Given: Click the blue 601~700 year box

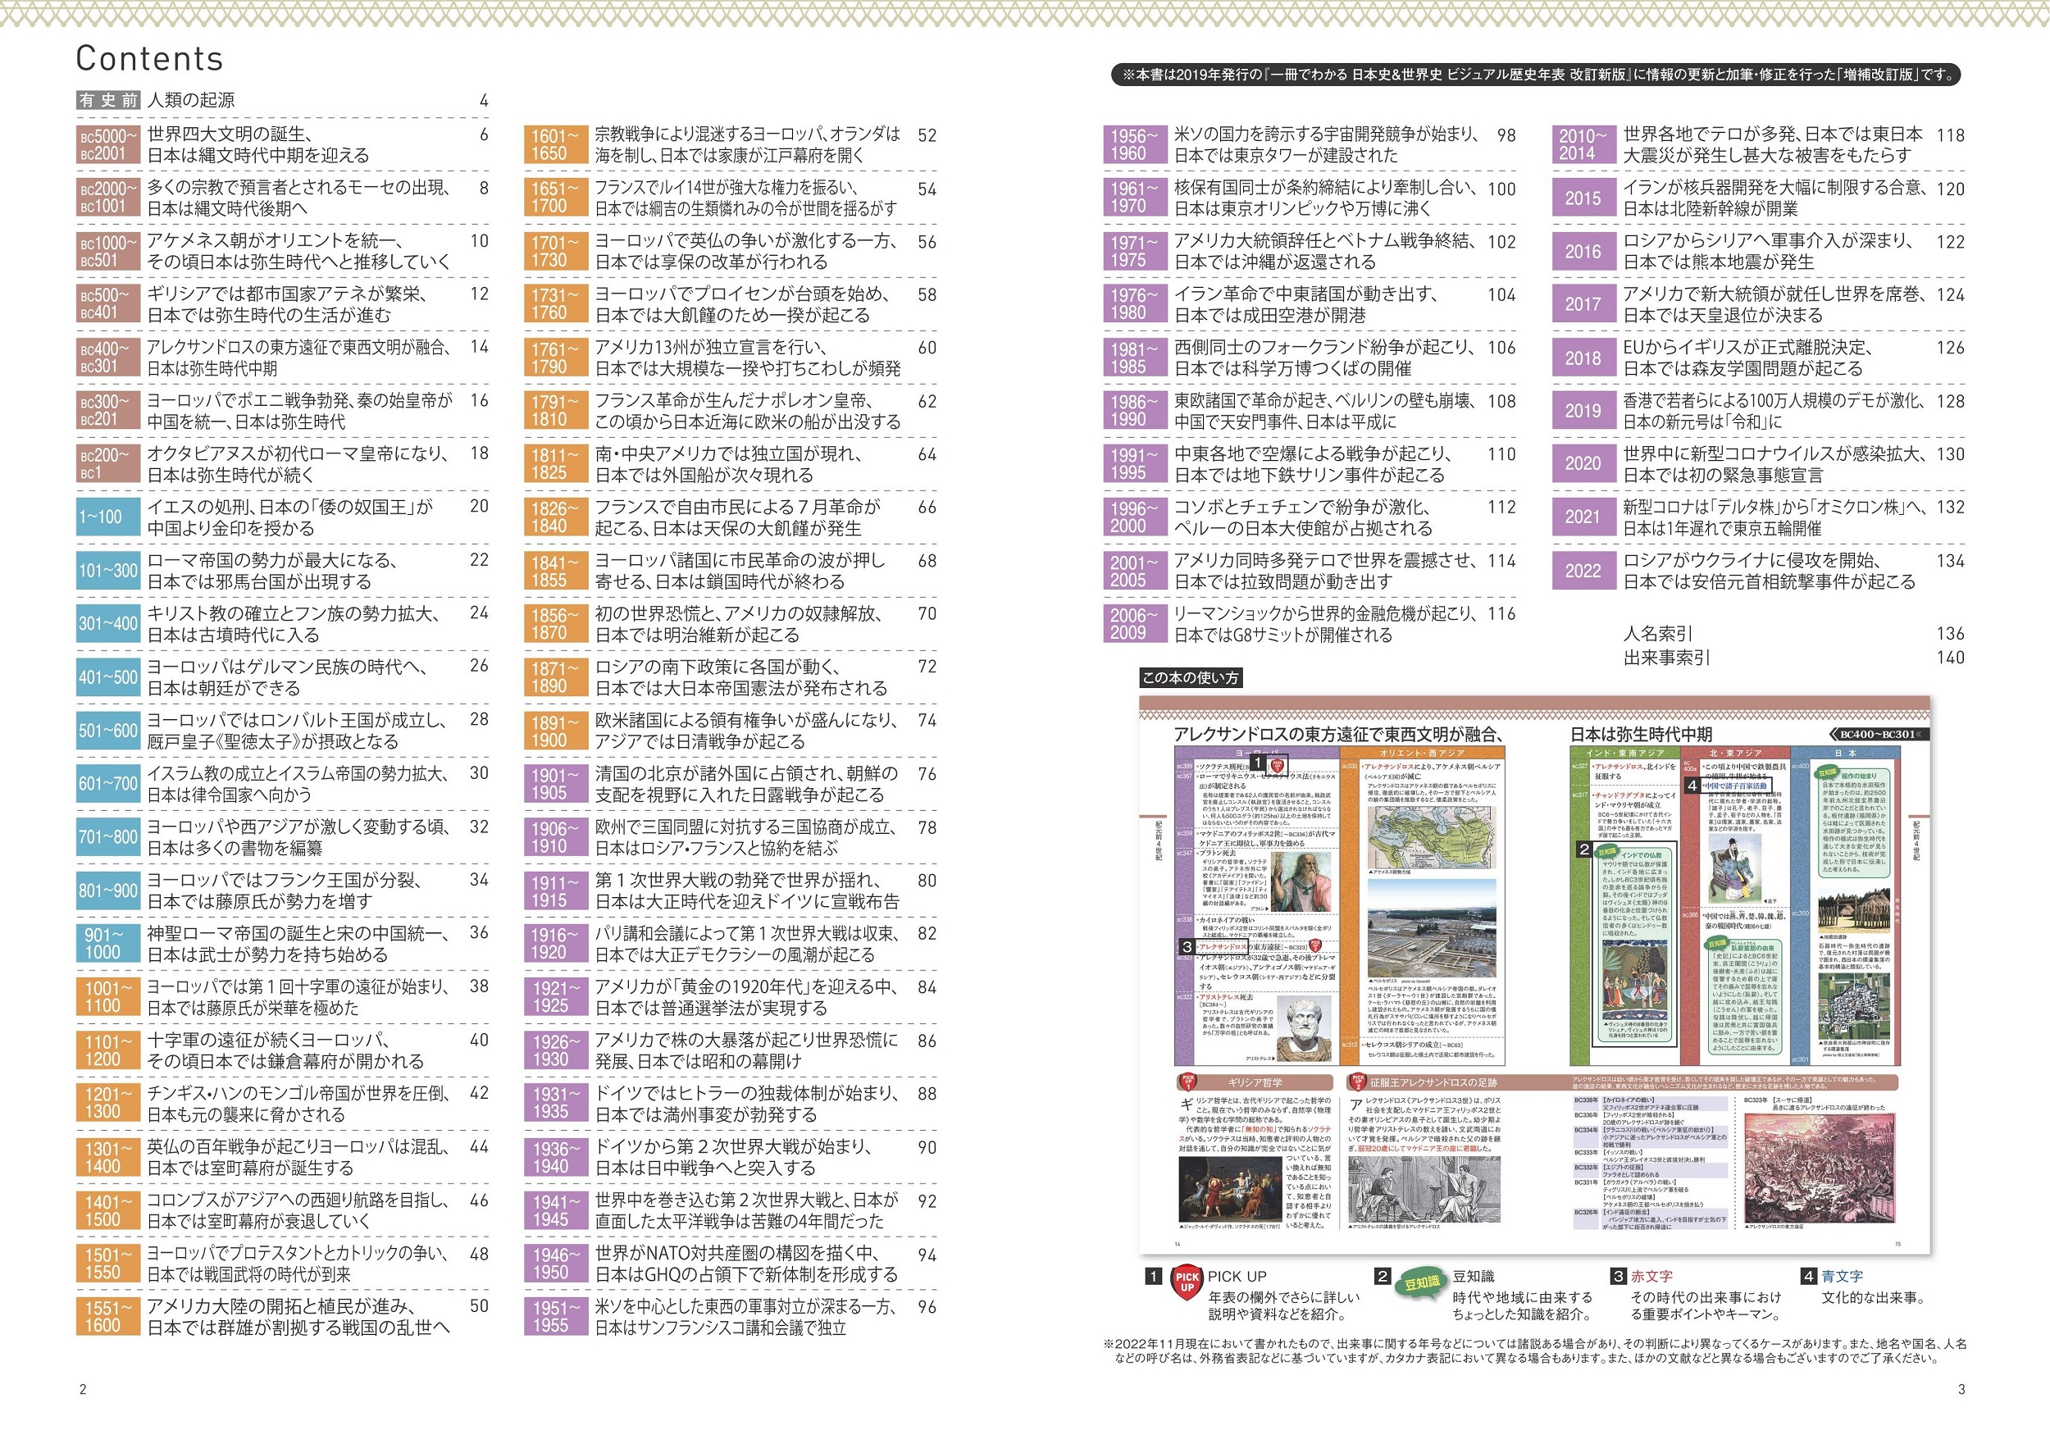Looking at the screenshot, I should [x=108, y=783].
